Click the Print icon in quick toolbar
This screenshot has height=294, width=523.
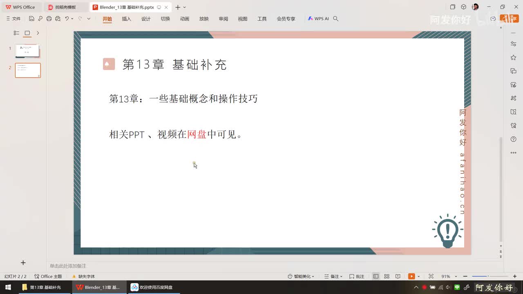[x=49, y=19]
